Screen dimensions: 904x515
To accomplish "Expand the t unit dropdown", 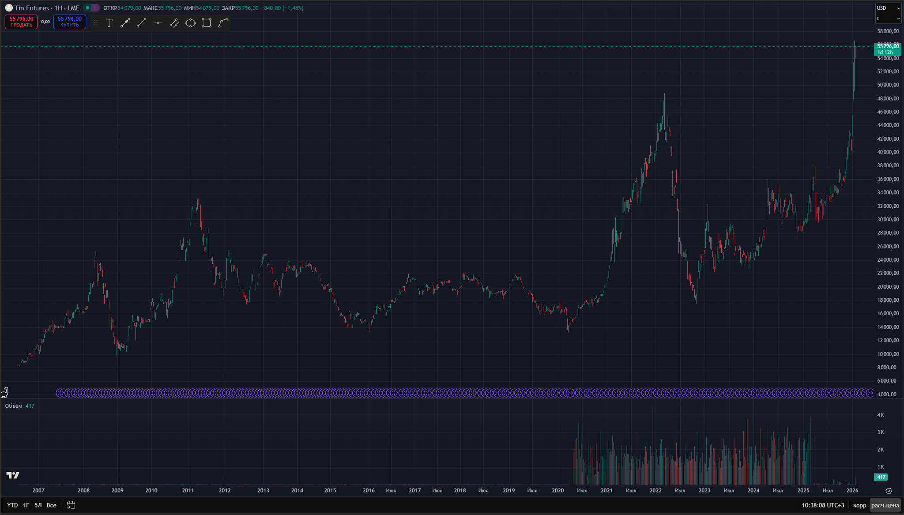I will click(x=888, y=19).
